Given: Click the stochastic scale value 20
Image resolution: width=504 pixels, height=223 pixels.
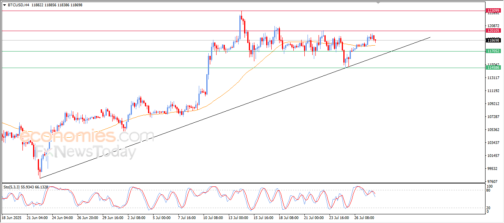Looking at the screenshot, I should [x=489, y=208].
